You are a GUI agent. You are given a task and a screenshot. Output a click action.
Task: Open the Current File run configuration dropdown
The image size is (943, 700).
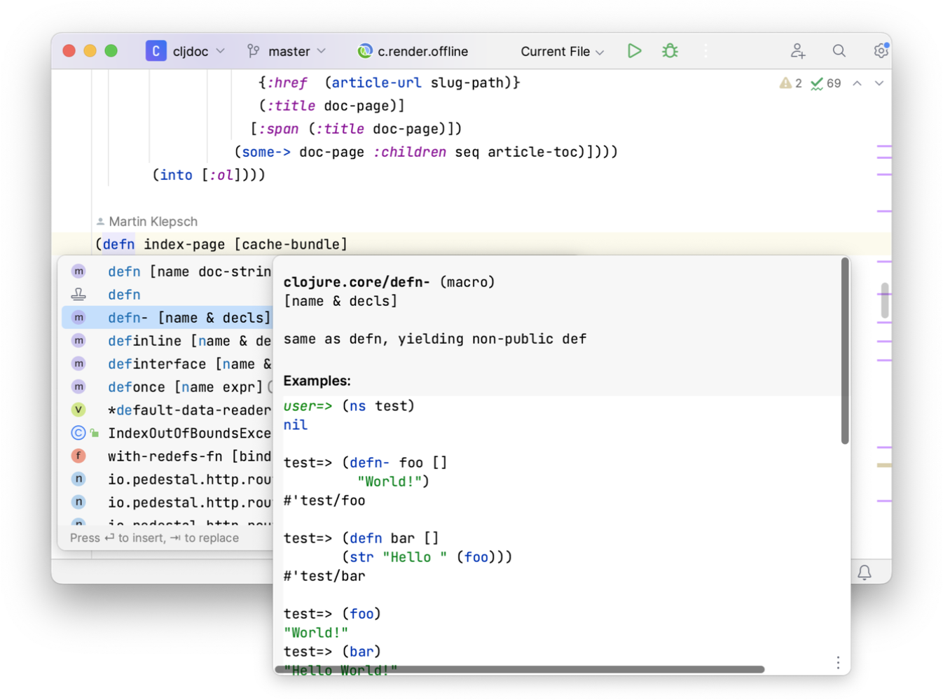click(x=562, y=51)
